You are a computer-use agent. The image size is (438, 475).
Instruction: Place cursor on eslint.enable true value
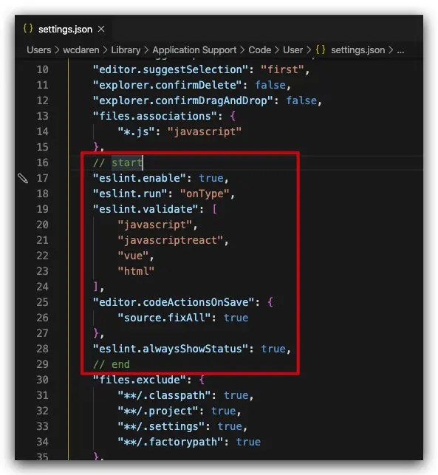[211, 178]
